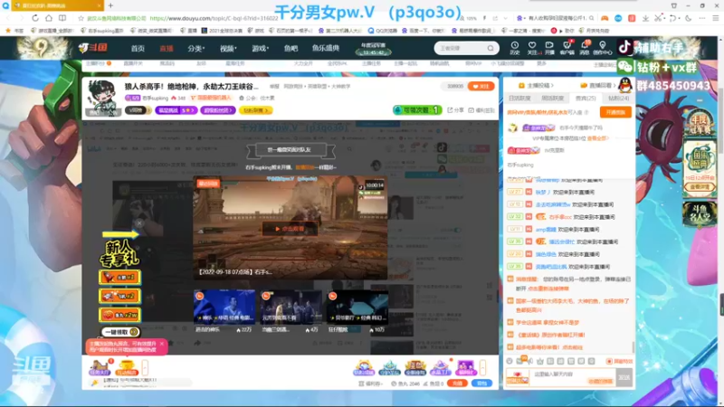This screenshot has width=724, height=407.
Task: Expand the 直播回看 arrow link
Action: 598,85
